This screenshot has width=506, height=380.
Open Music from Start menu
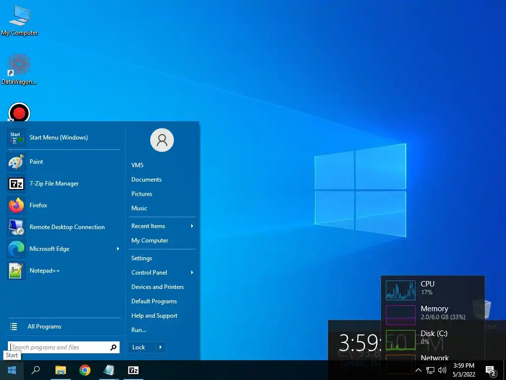click(x=139, y=208)
